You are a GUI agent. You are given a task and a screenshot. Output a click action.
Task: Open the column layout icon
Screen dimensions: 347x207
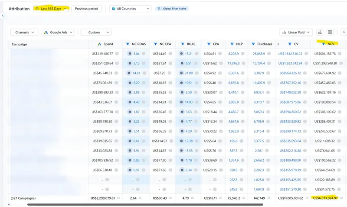coord(330,32)
